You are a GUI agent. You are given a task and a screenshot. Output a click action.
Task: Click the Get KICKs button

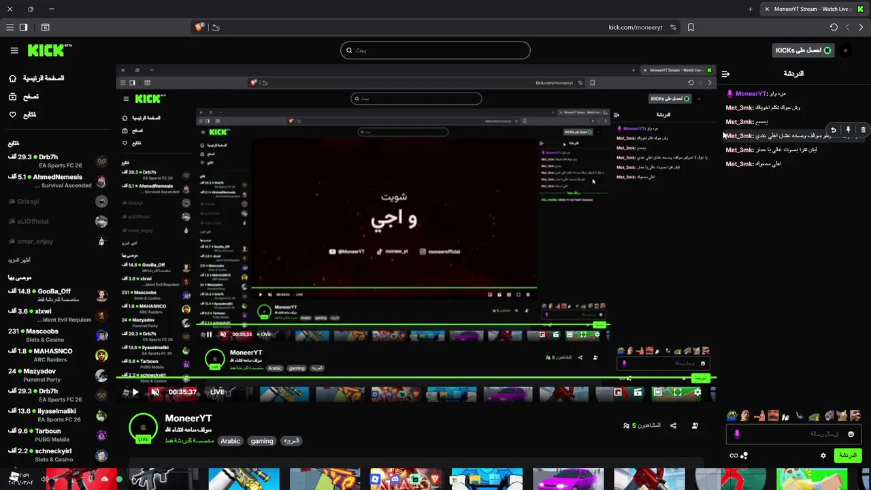[804, 50]
